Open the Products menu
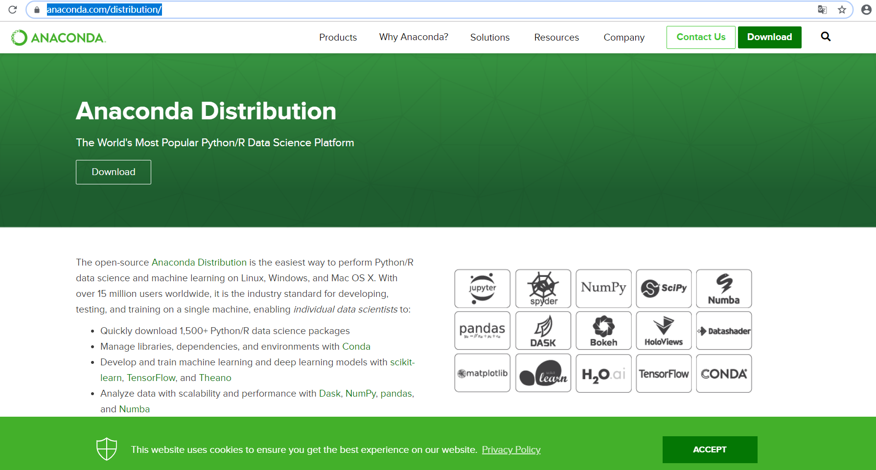Screen dimensions: 876x470 pos(338,37)
